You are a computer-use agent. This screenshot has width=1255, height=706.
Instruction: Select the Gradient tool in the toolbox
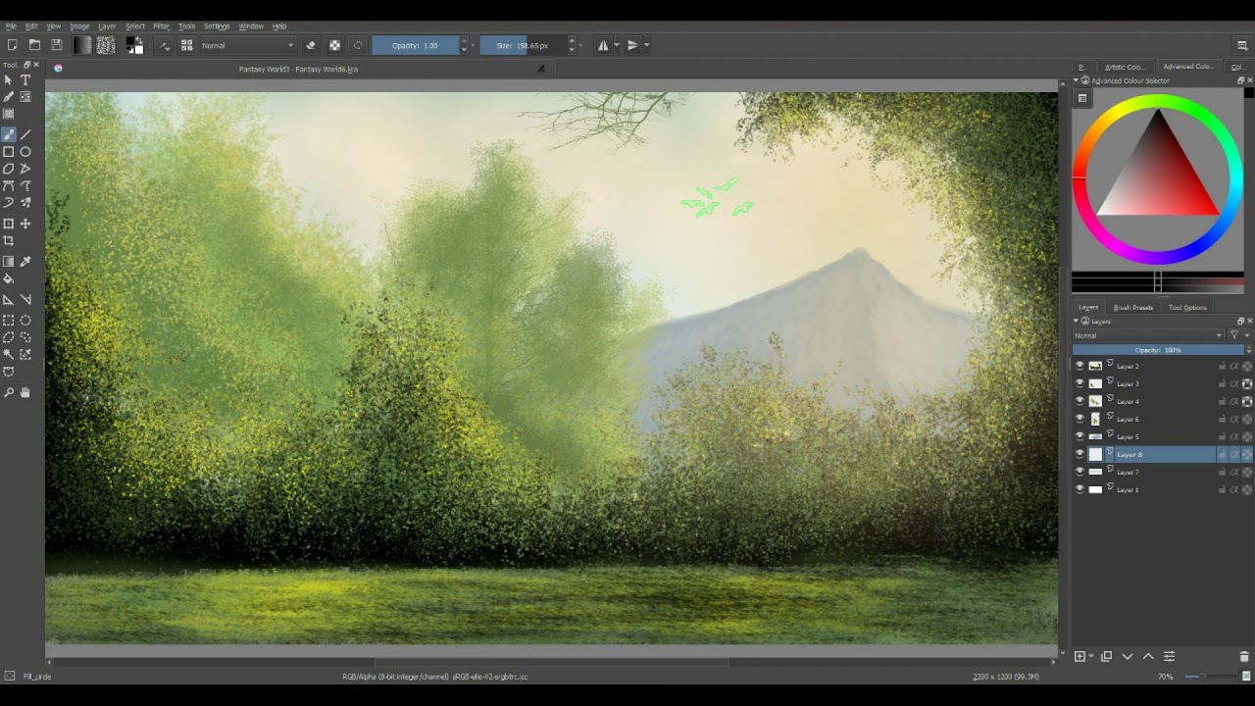click(x=9, y=262)
